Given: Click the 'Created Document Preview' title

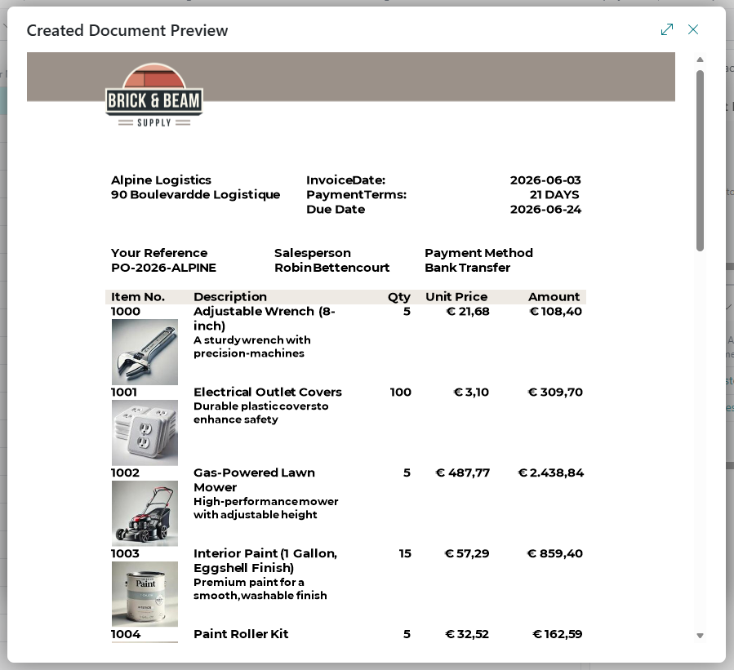Looking at the screenshot, I should 127,30.
